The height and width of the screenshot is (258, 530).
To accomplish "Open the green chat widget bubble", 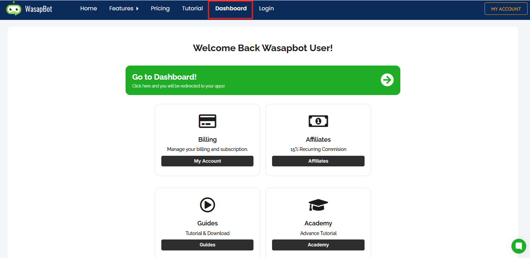I will point(519,246).
